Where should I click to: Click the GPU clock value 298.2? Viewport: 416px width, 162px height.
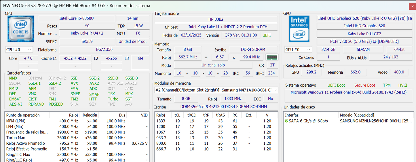tap(311, 72)
